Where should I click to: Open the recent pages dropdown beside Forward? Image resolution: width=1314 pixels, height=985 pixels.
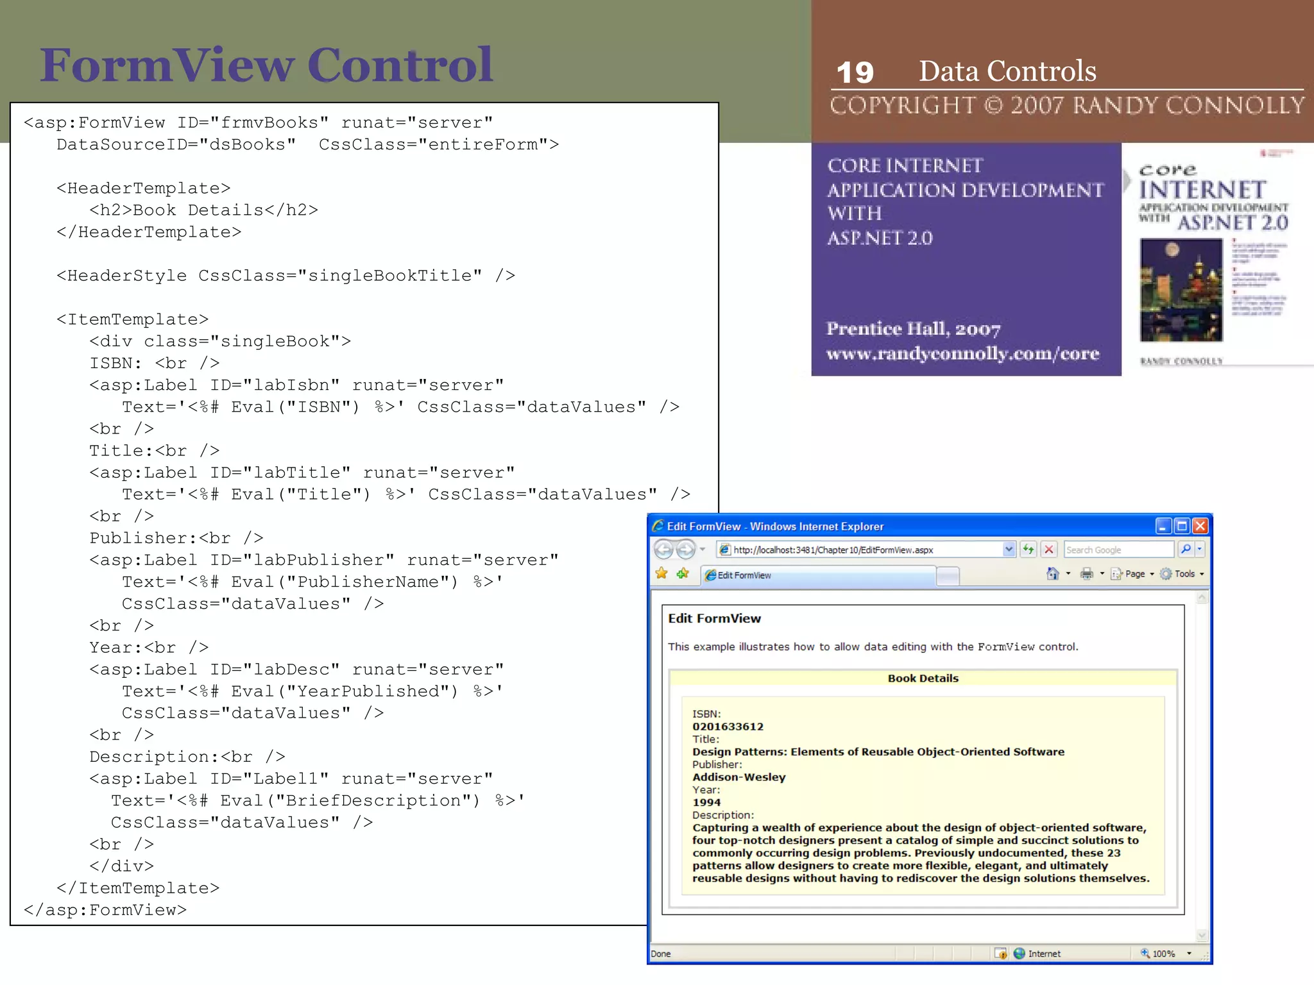tap(703, 550)
